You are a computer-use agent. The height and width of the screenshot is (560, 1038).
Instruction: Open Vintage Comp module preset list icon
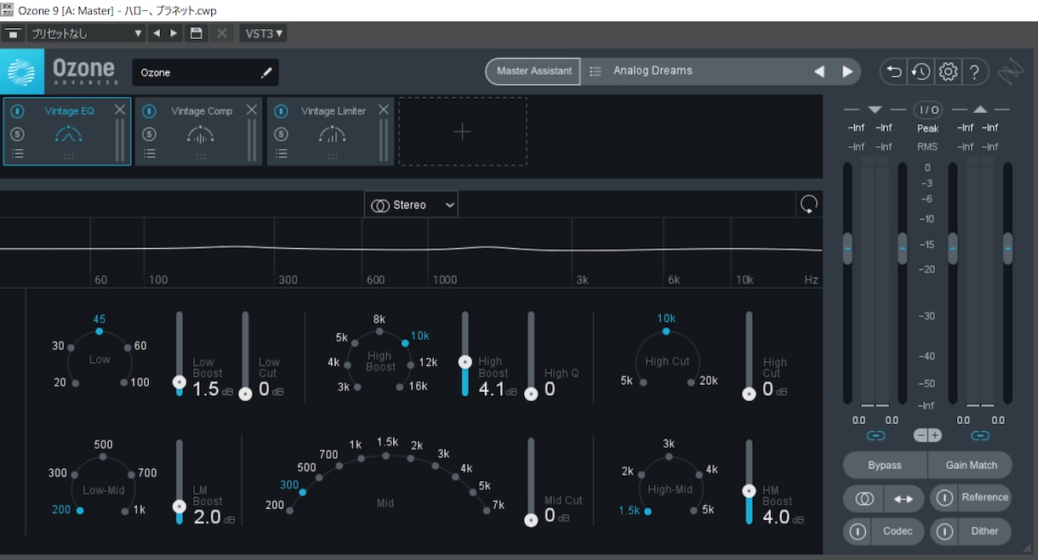point(150,154)
